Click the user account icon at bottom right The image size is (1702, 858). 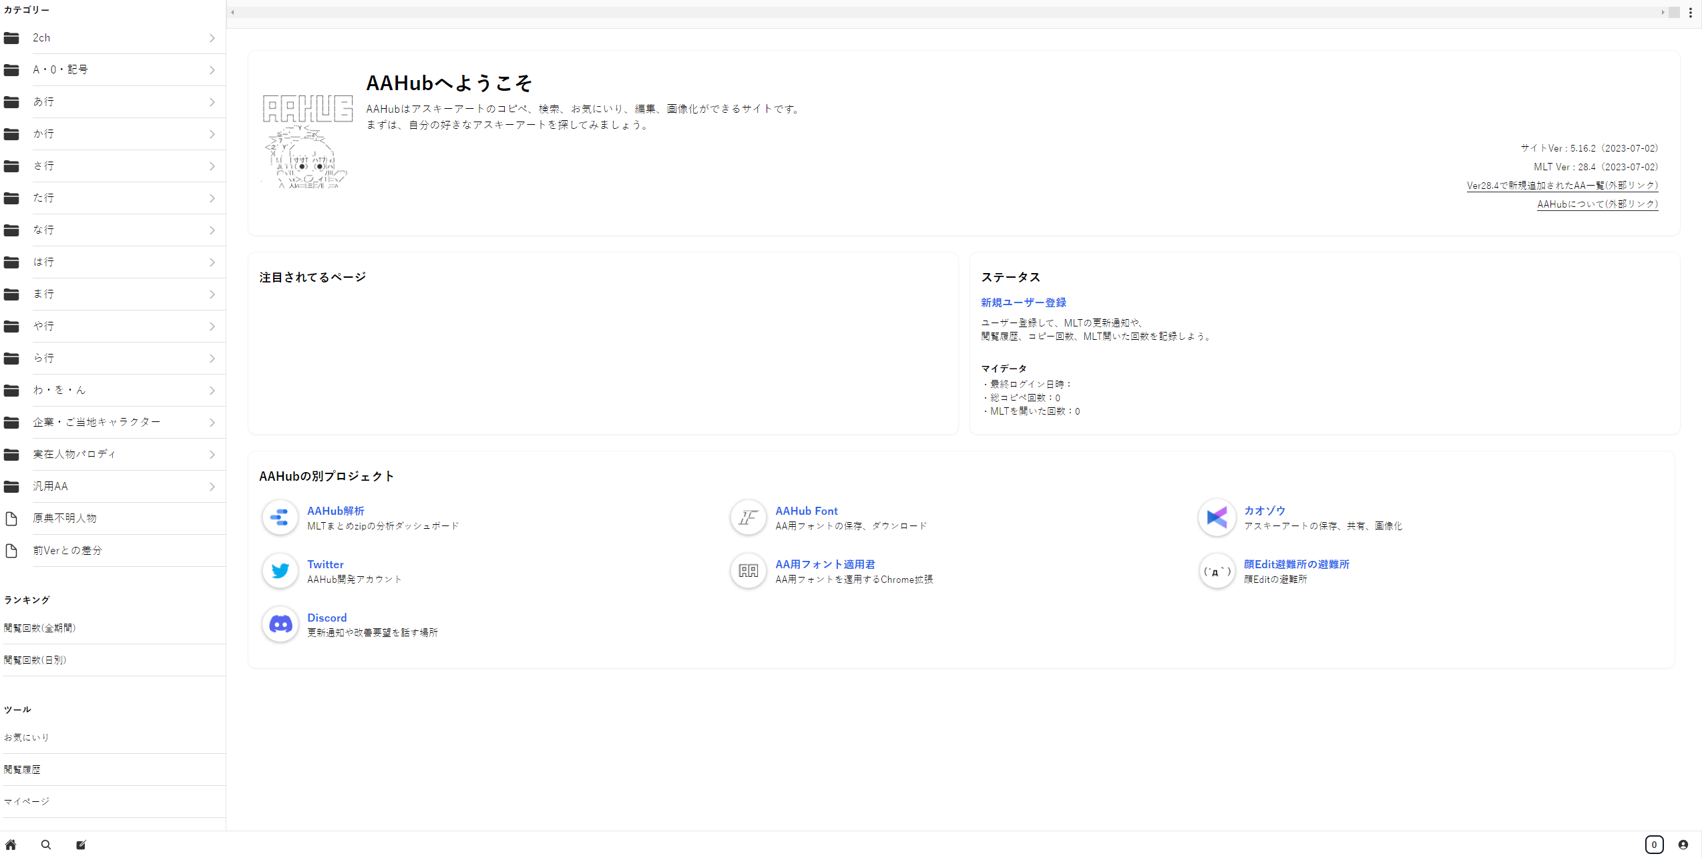[1683, 845]
